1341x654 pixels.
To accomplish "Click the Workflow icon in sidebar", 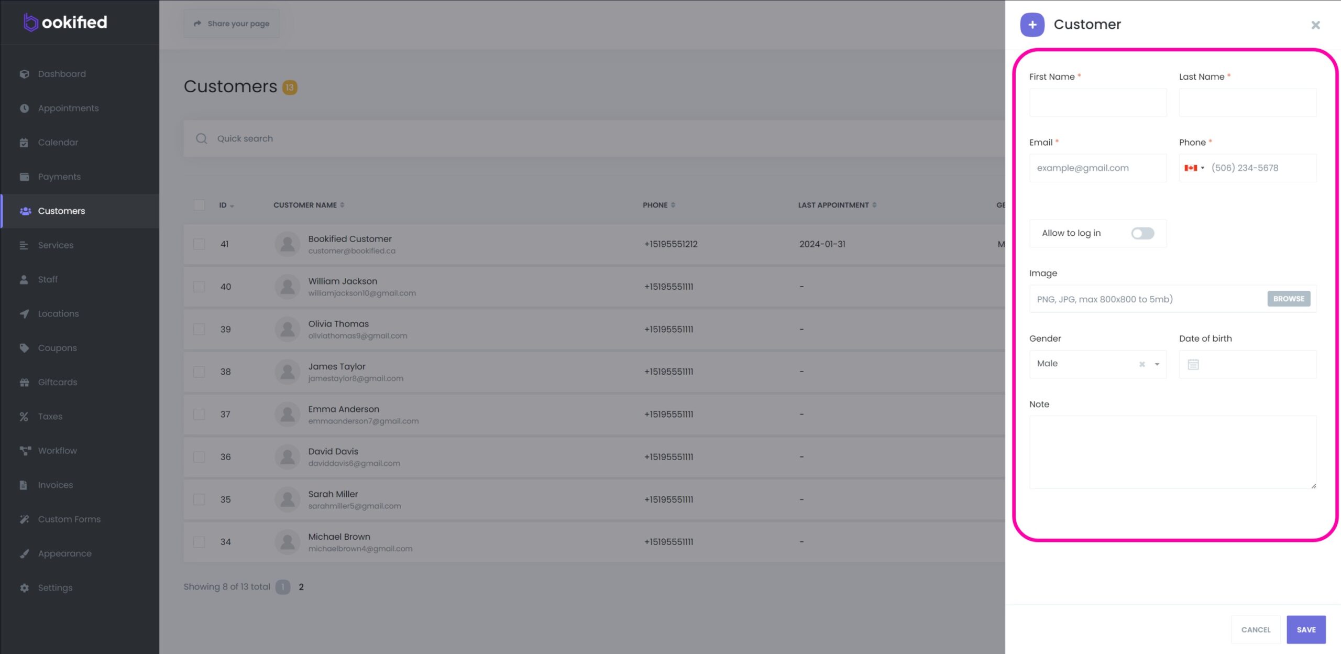I will [25, 451].
